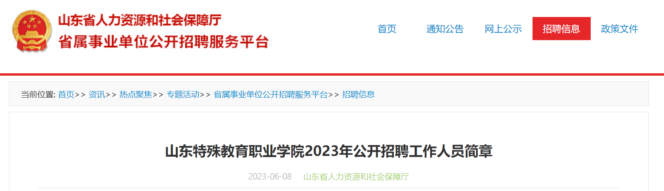This screenshot has height=191, width=664.
Task: Click the >> separator after 资讯 breadcrumb
Action: coord(111,95)
